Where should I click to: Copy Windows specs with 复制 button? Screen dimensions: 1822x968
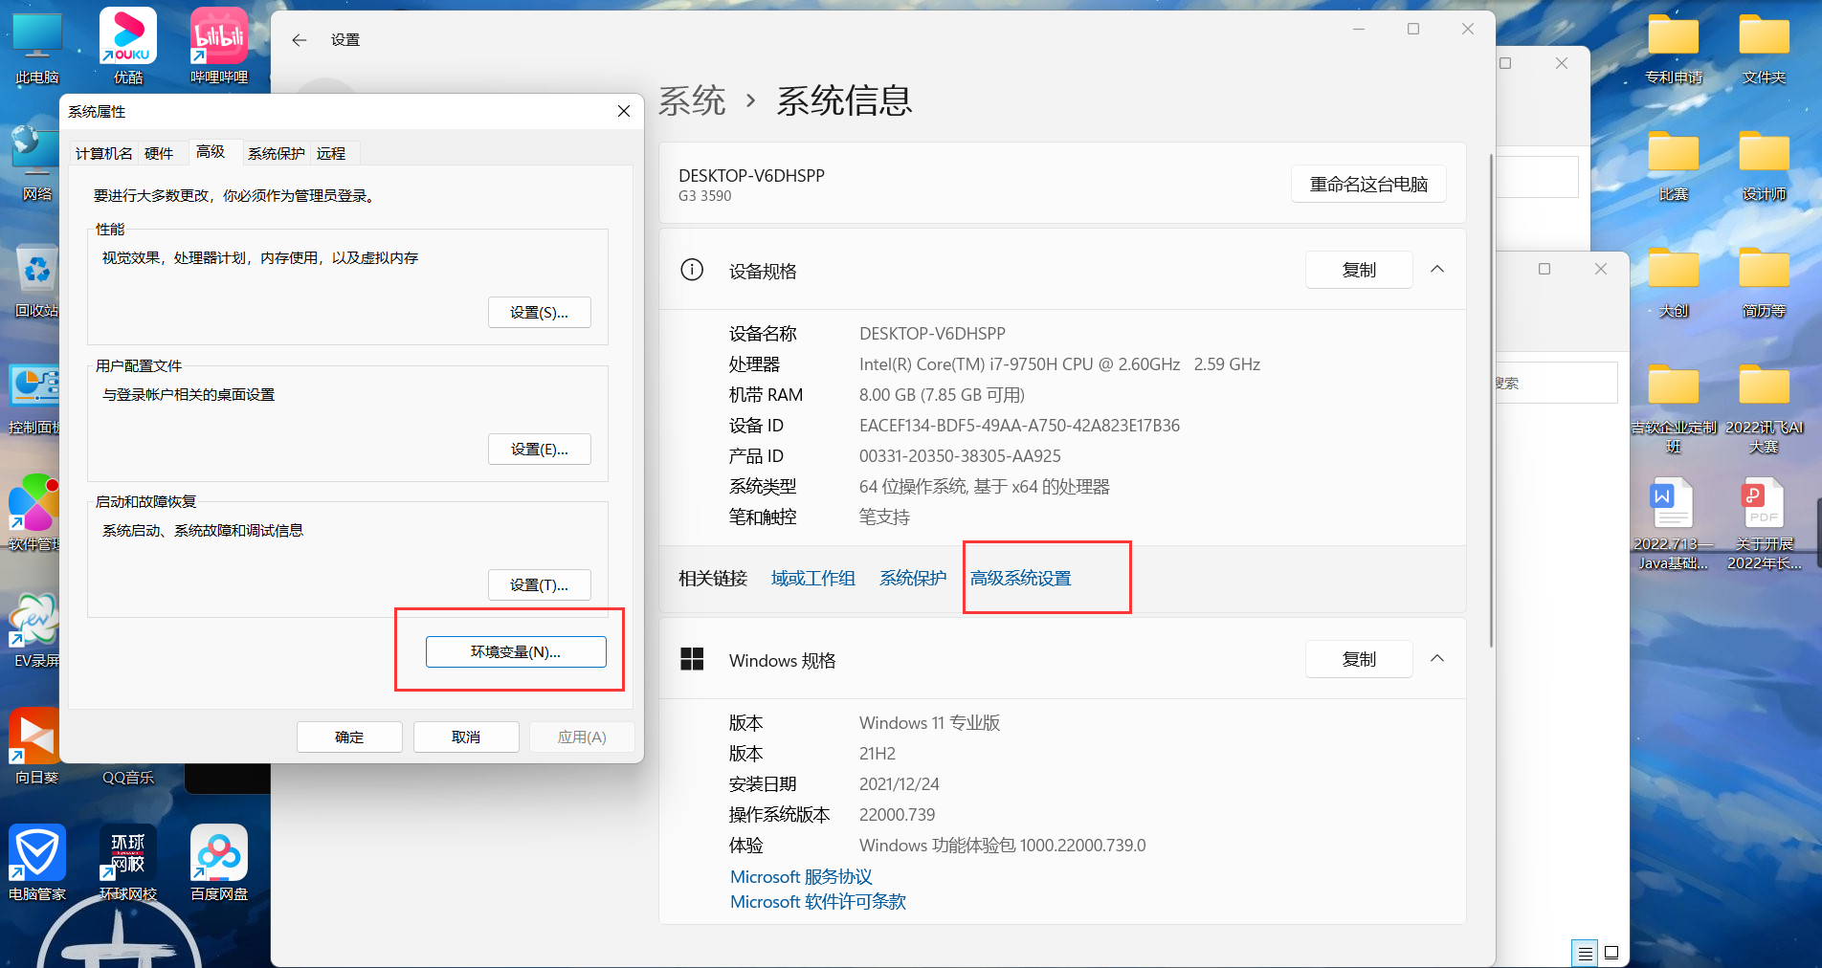coord(1359,659)
